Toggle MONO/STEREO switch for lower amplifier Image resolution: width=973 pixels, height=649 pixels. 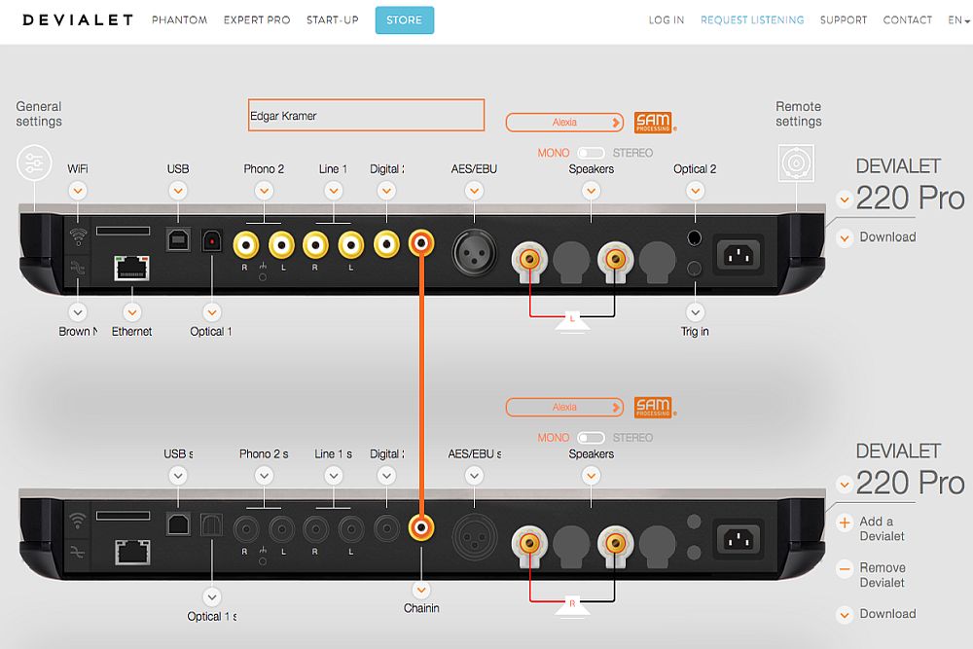[x=591, y=438]
